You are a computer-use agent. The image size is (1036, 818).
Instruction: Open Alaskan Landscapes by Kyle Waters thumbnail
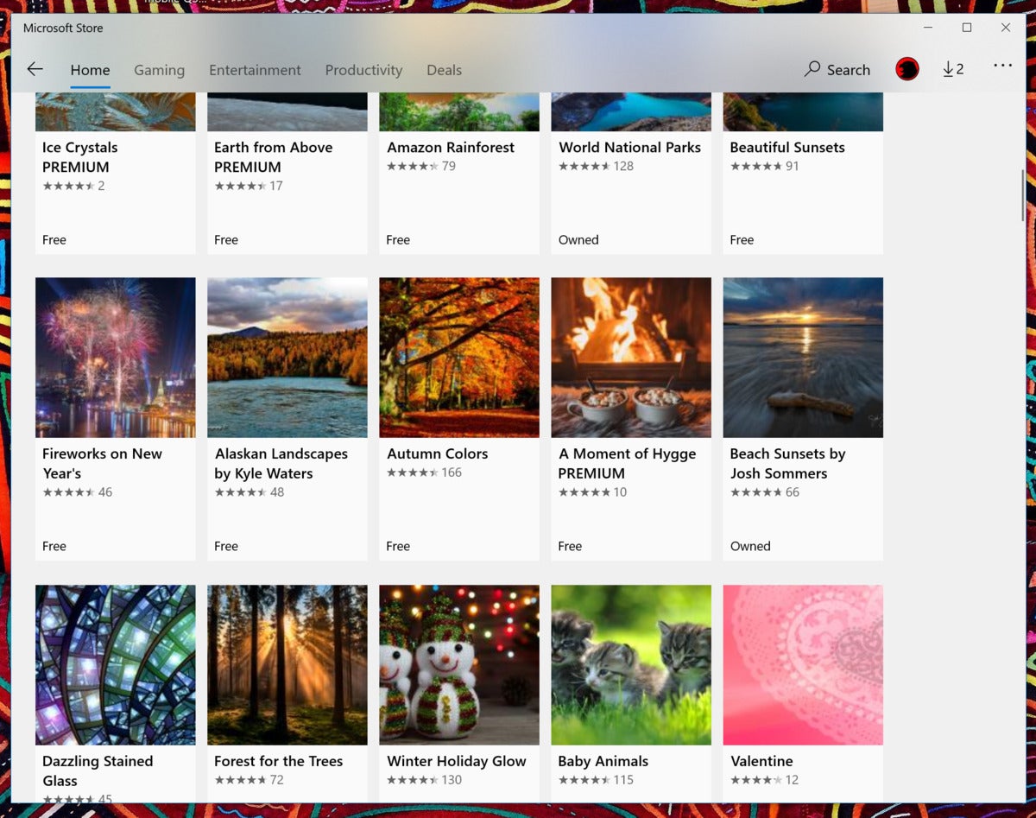287,358
